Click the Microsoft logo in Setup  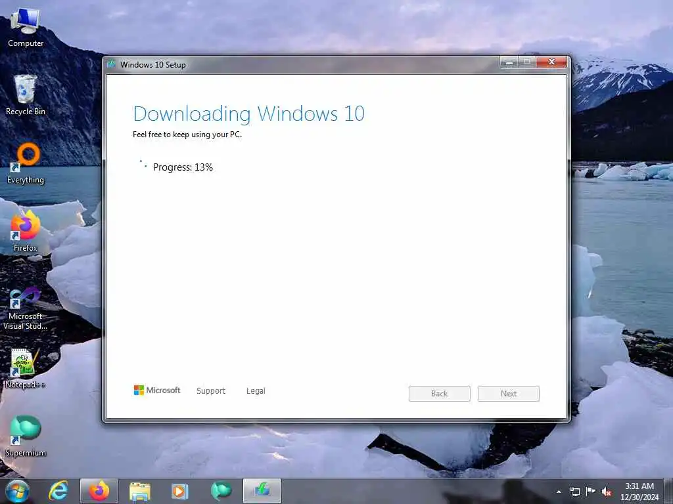pos(156,390)
